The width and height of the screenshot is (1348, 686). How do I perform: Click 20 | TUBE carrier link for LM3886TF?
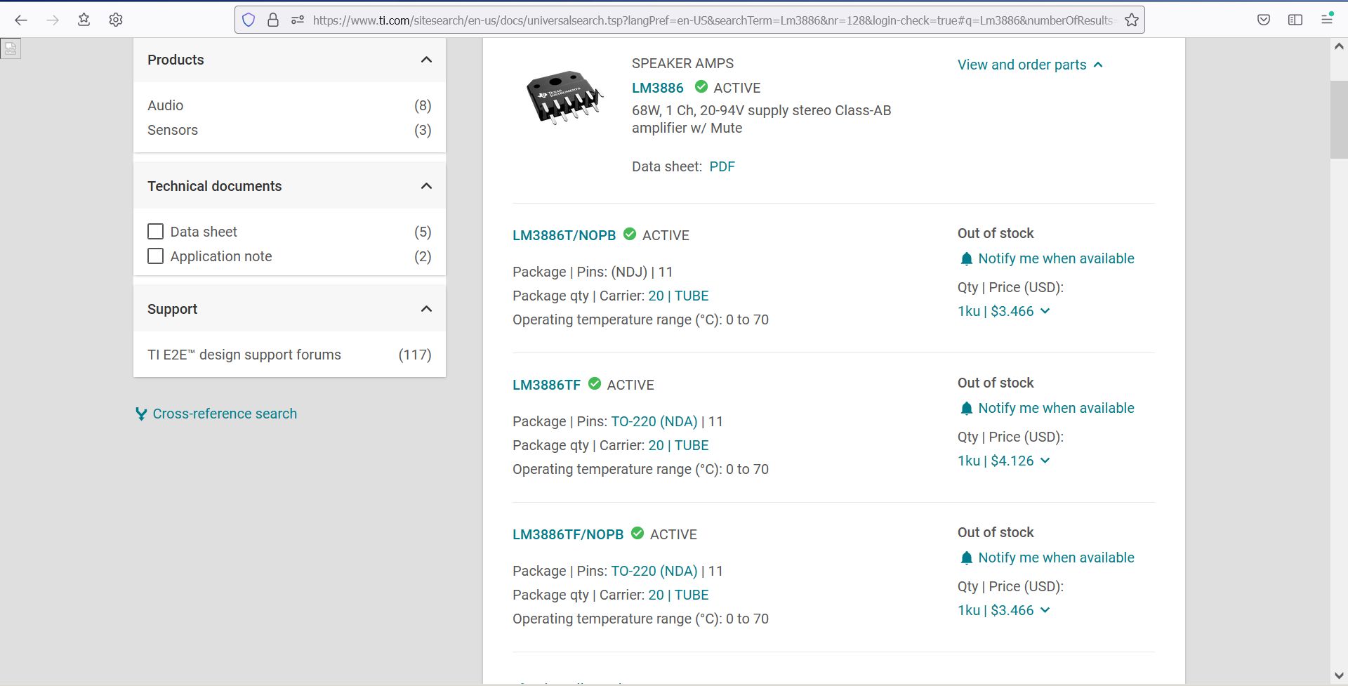[678, 445]
